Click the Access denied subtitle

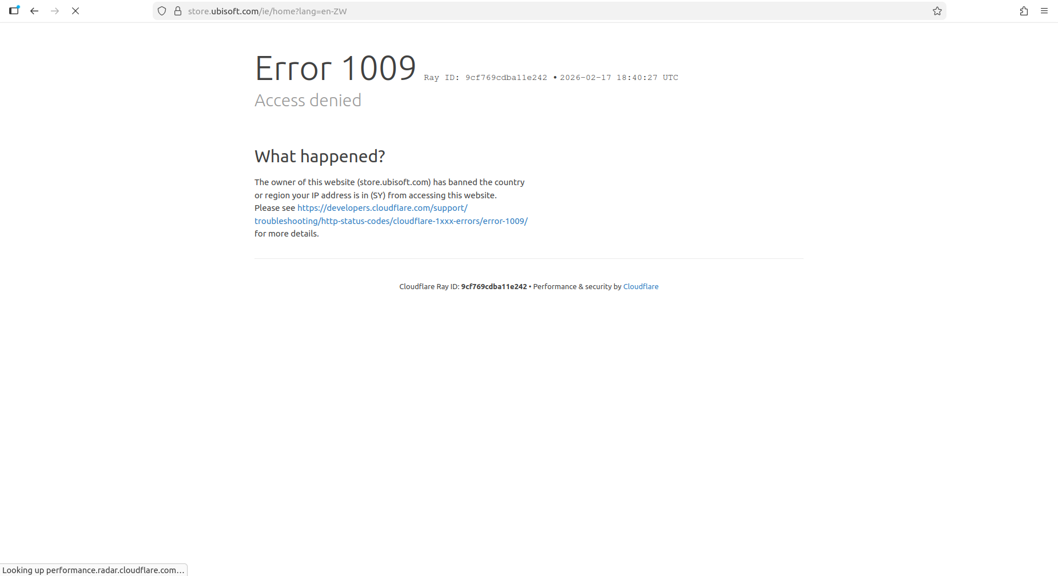308,101
